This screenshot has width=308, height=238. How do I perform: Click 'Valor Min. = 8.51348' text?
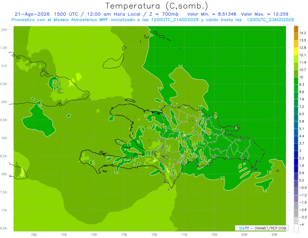point(212,14)
